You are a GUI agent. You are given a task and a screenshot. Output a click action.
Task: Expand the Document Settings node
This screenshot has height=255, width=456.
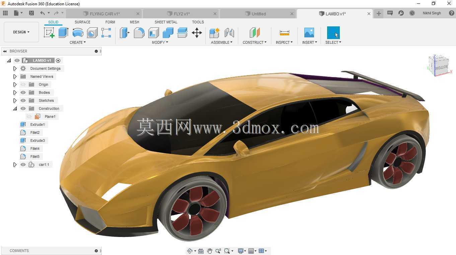(15, 68)
